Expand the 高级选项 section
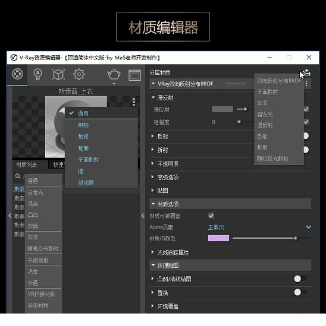 click(152, 177)
